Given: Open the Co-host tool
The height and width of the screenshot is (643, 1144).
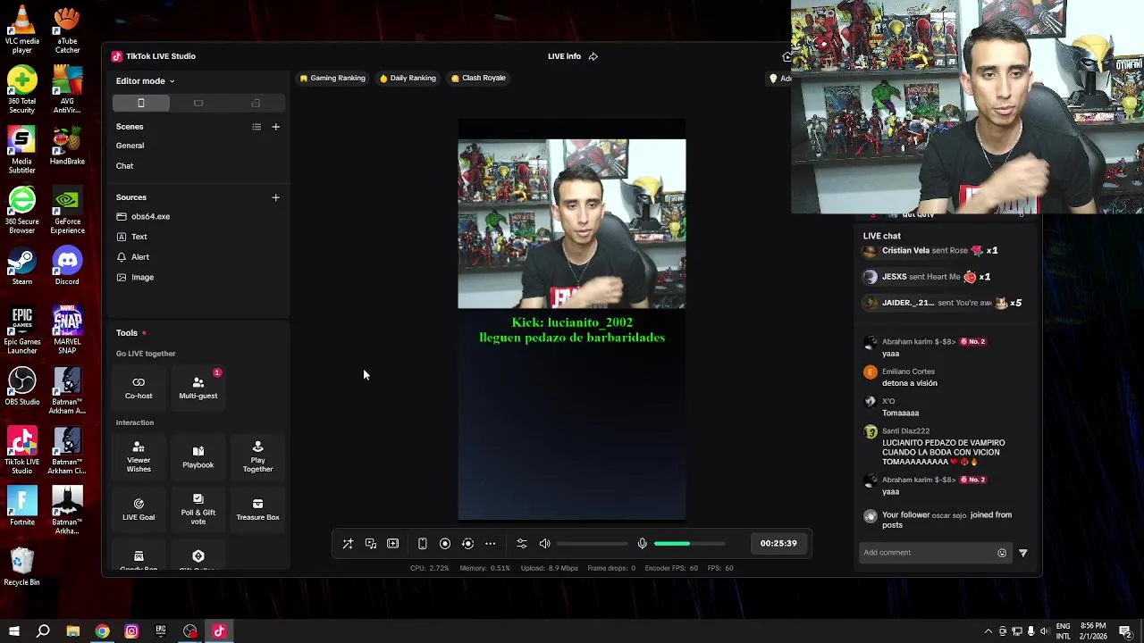Looking at the screenshot, I should [x=139, y=388].
